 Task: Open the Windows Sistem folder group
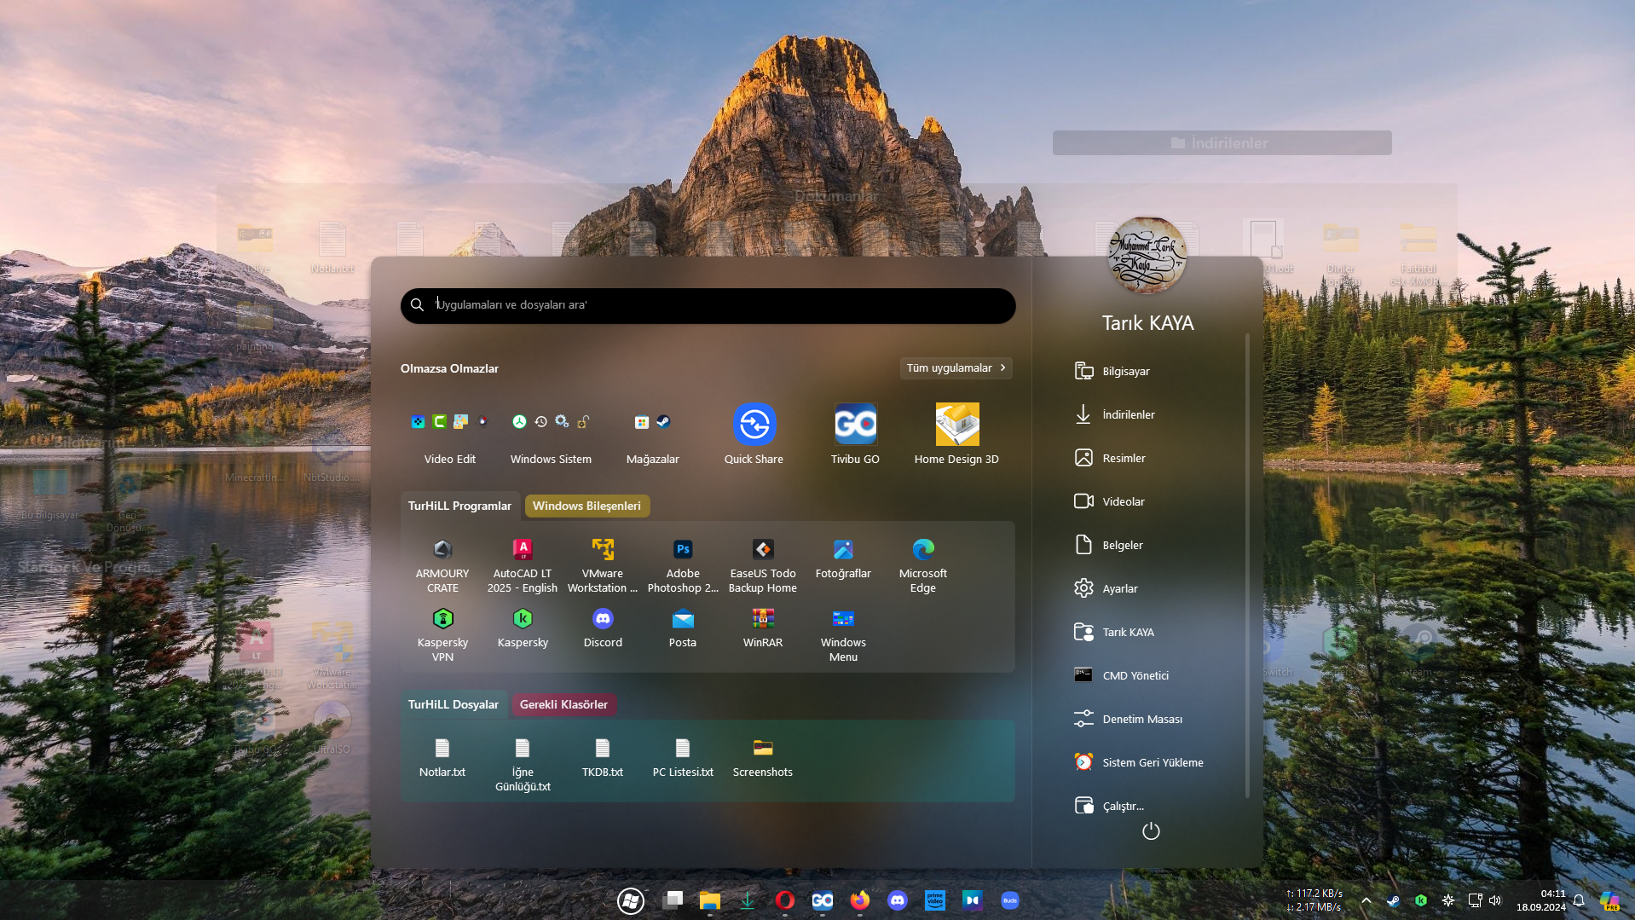click(551, 435)
